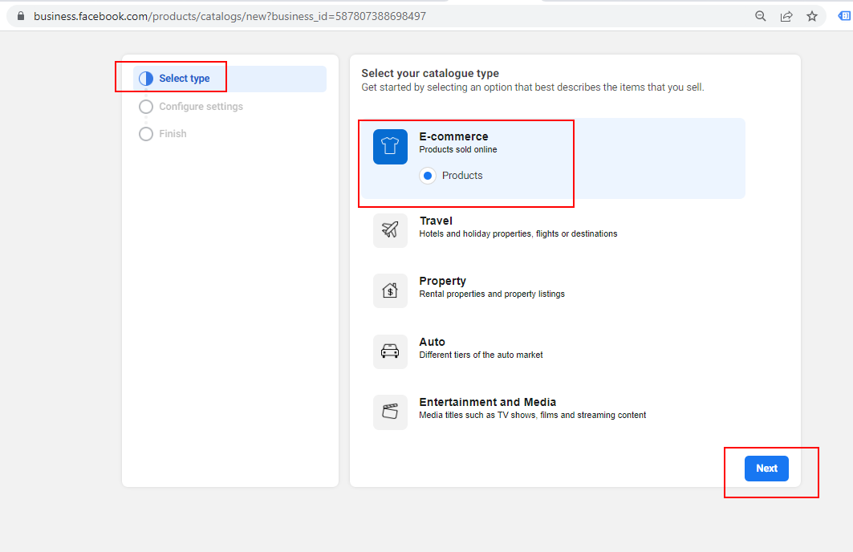The image size is (853, 552).
Task: Click the Configure settings step circle
Action: tap(146, 107)
